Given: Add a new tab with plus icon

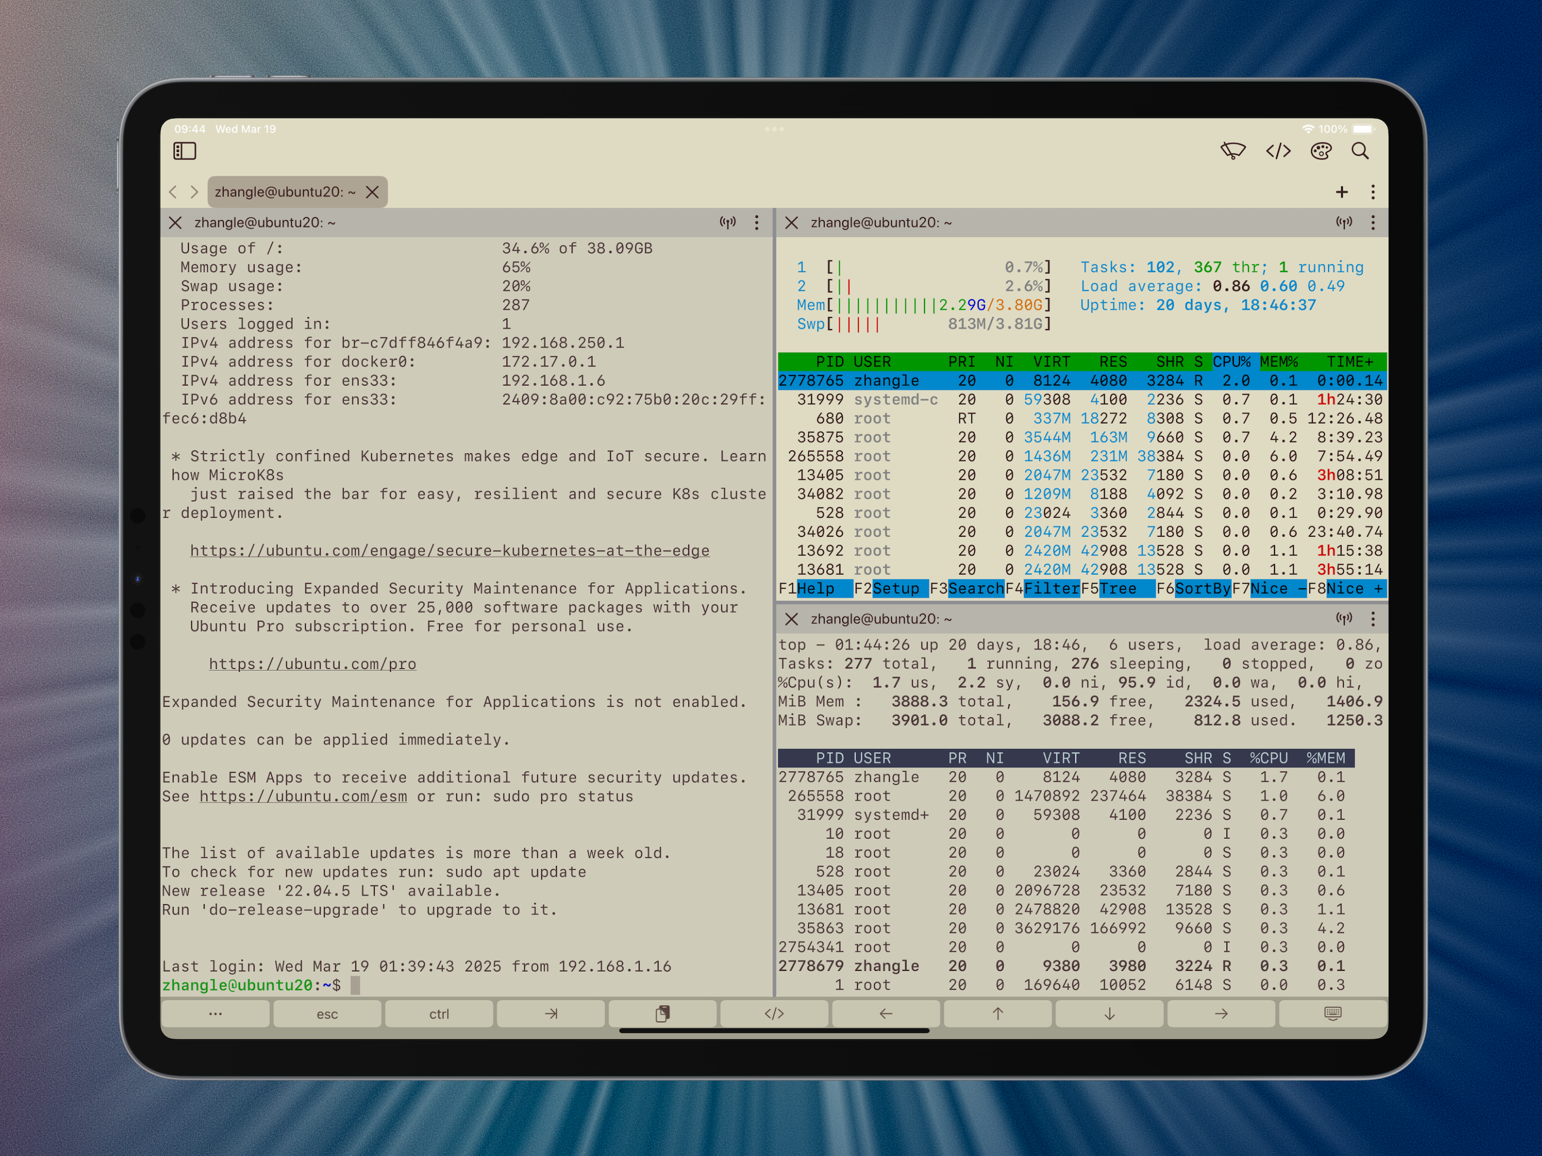Looking at the screenshot, I should point(1341,192).
